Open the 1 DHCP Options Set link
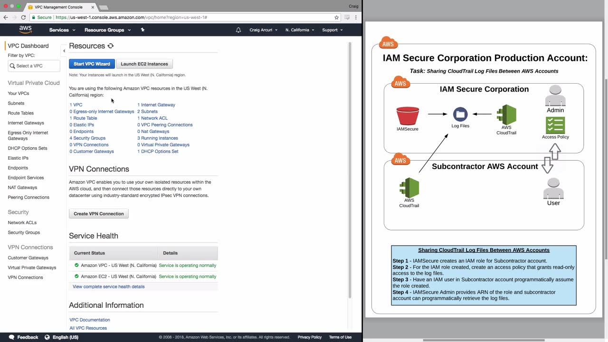 coord(158,152)
